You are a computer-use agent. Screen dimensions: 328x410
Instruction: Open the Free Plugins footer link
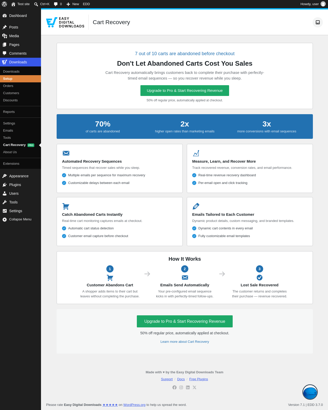(x=199, y=379)
